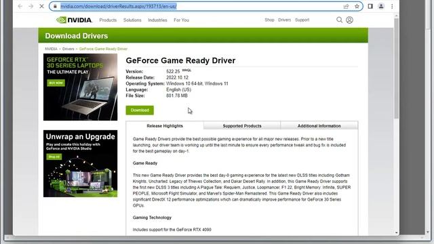Viewport: 434px width, 244px height.
Task: Click the release date 2022.10.12
Action: [177, 77]
